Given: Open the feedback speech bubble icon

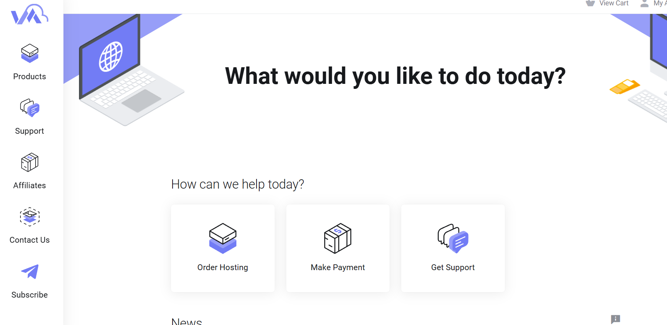Looking at the screenshot, I should pos(616,319).
